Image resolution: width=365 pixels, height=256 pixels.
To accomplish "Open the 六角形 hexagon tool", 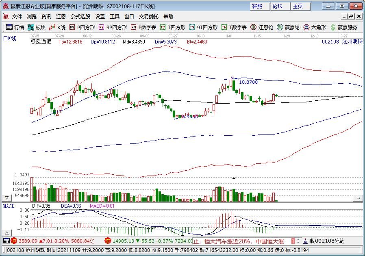I will coord(315,27).
